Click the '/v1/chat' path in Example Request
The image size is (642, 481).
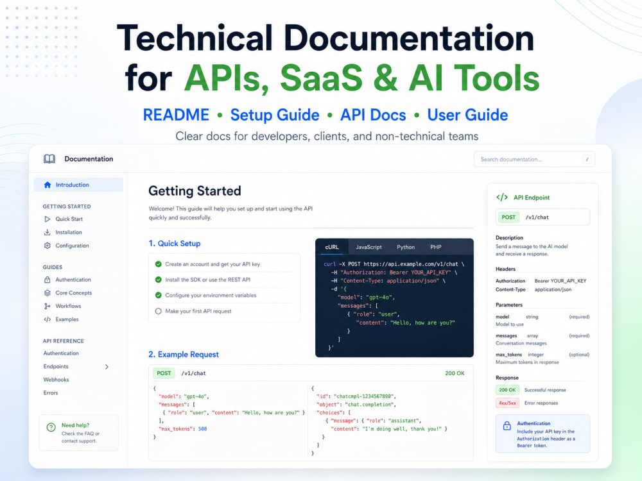point(194,373)
